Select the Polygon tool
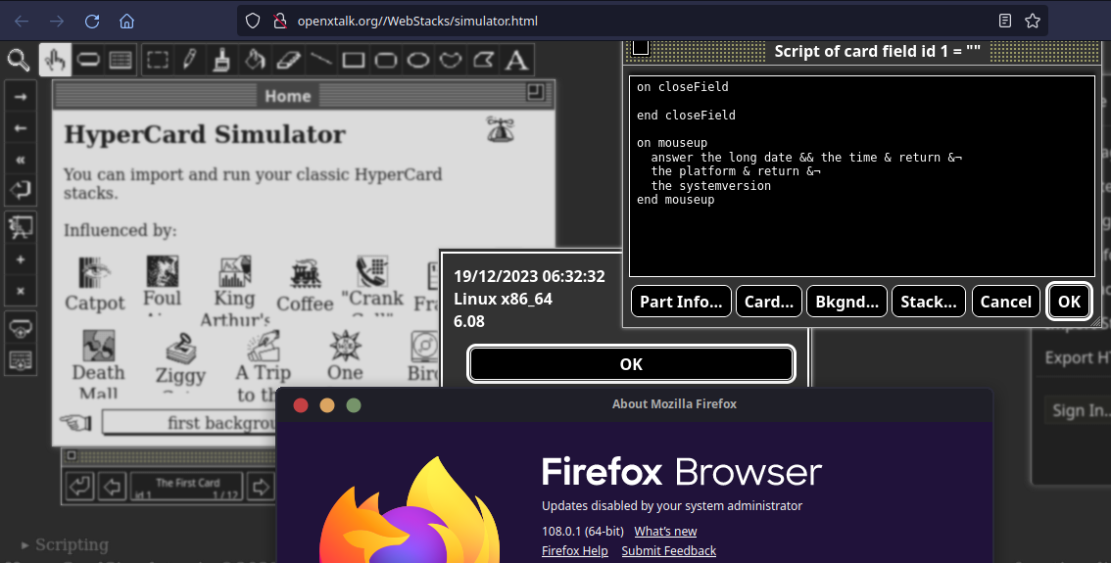Screen dimensions: 1111x563 click(x=483, y=60)
